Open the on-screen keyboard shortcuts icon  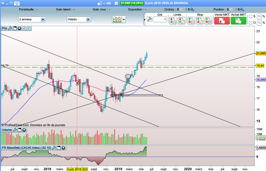17,3
